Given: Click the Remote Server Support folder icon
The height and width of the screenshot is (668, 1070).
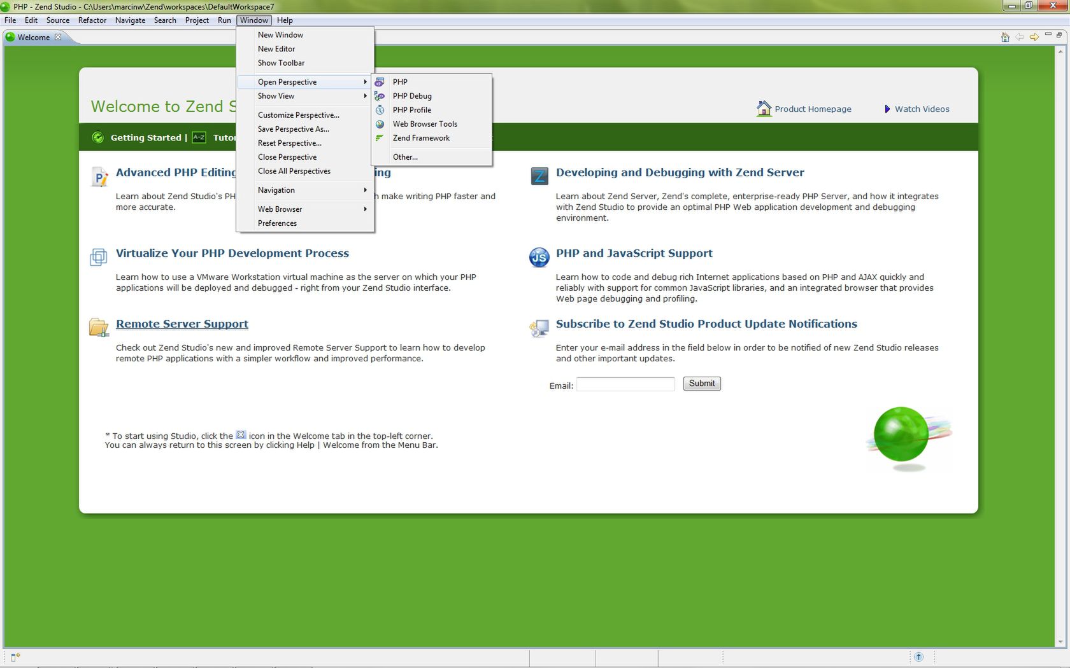Looking at the screenshot, I should point(99,328).
